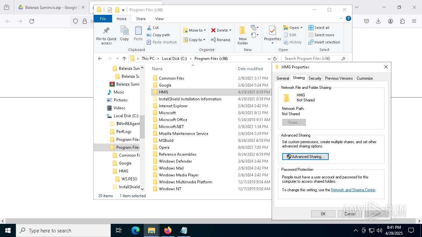This screenshot has width=422, height=237.
Task: Open Customize tab in HMG Properties
Action: click(365, 78)
